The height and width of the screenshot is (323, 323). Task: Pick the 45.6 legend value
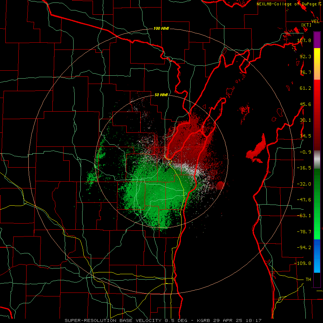point(305,104)
